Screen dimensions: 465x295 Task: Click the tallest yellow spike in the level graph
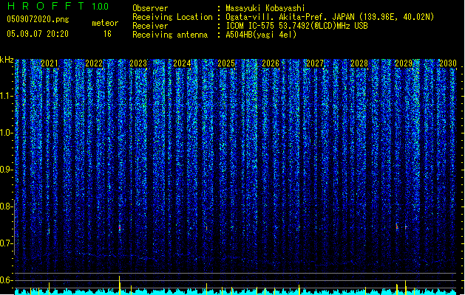[120, 285]
